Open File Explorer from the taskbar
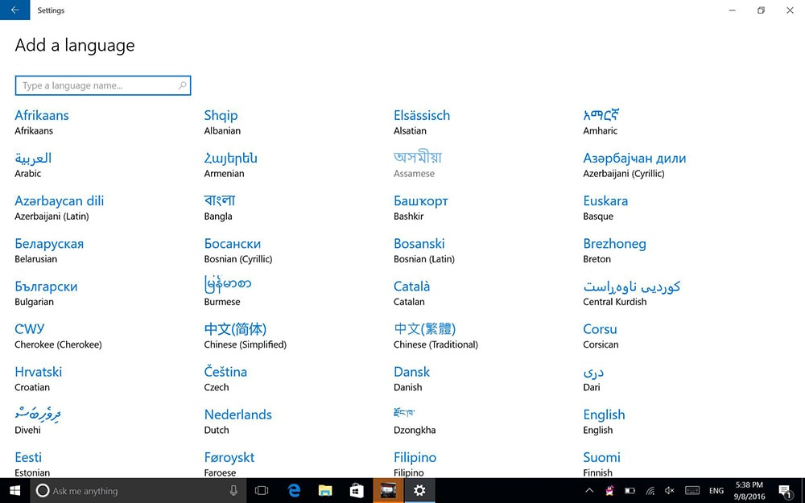The image size is (805, 503). (325, 490)
